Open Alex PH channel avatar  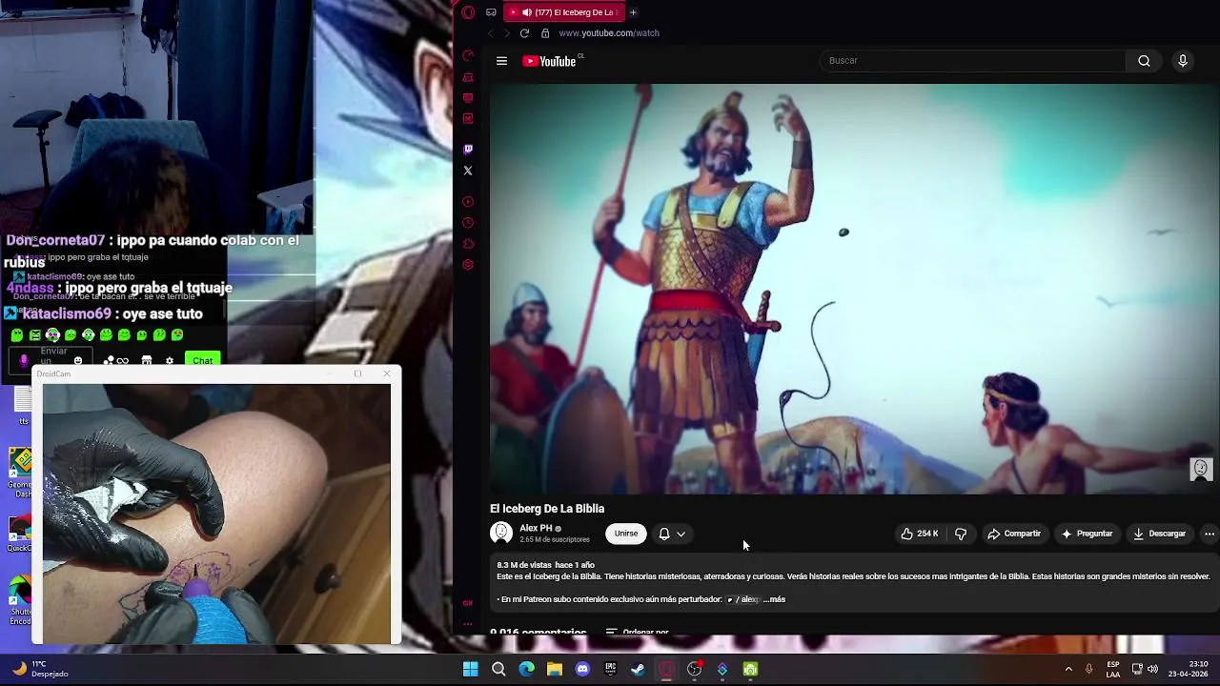tap(501, 534)
